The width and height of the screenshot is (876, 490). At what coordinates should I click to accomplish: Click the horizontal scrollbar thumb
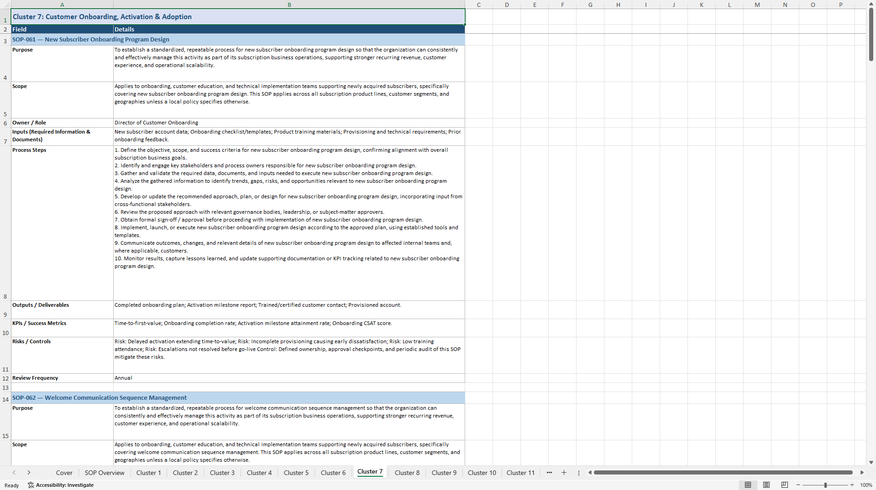[x=723, y=473]
